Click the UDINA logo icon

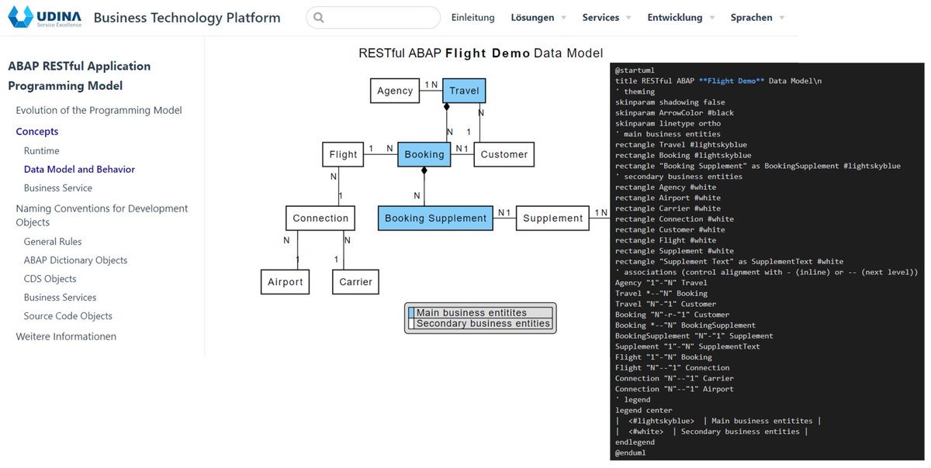[x=22, y=17]
